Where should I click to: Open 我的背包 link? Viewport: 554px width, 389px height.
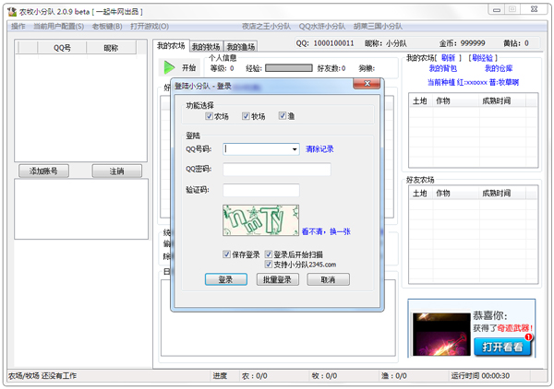(442, 68)
